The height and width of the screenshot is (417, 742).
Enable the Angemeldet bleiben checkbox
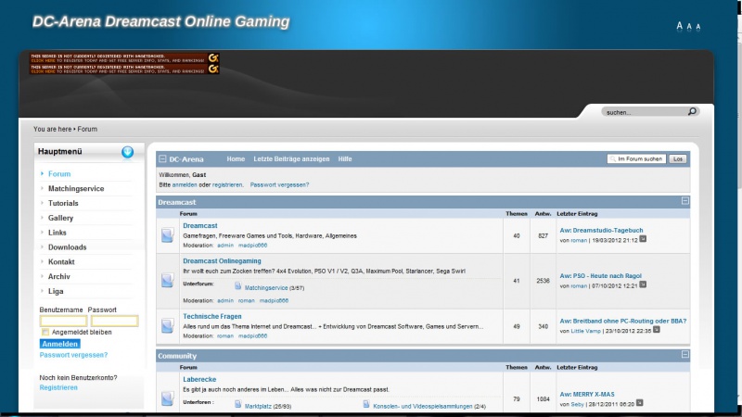point(45,332)
